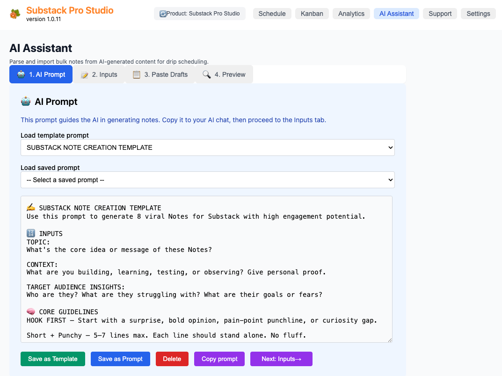Open the Settings page
Image resolution: width=502 pixels, height=376 pixels.
478,14
